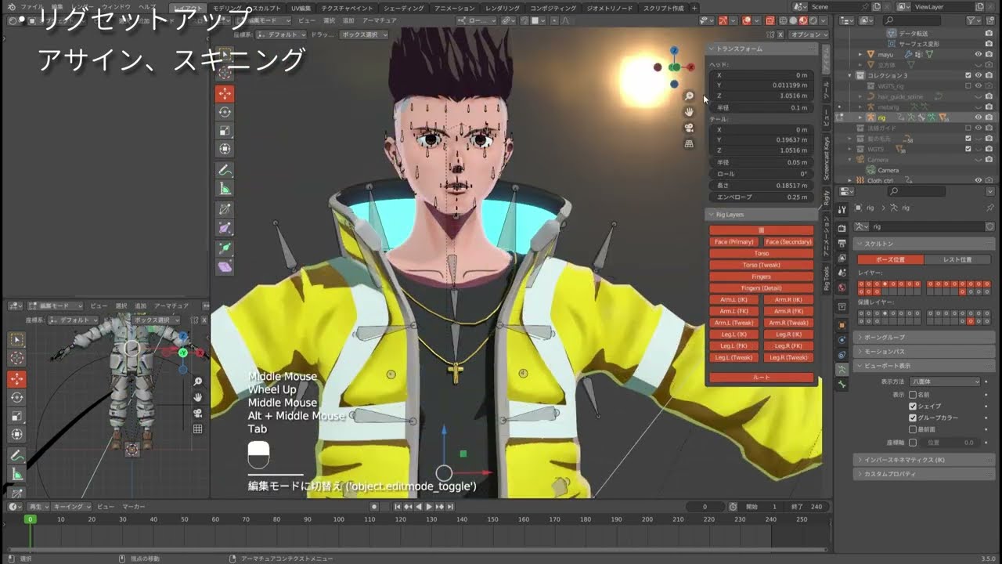Collapse the コレクション3 collection
The image size is (1002, 564).
850,75
